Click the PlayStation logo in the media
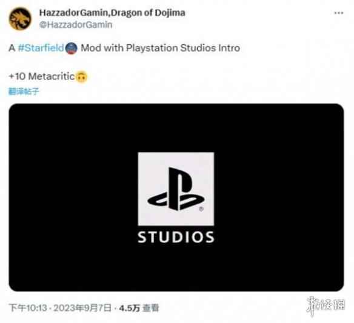This screenshot has width=354, height=323. [176, 189]
